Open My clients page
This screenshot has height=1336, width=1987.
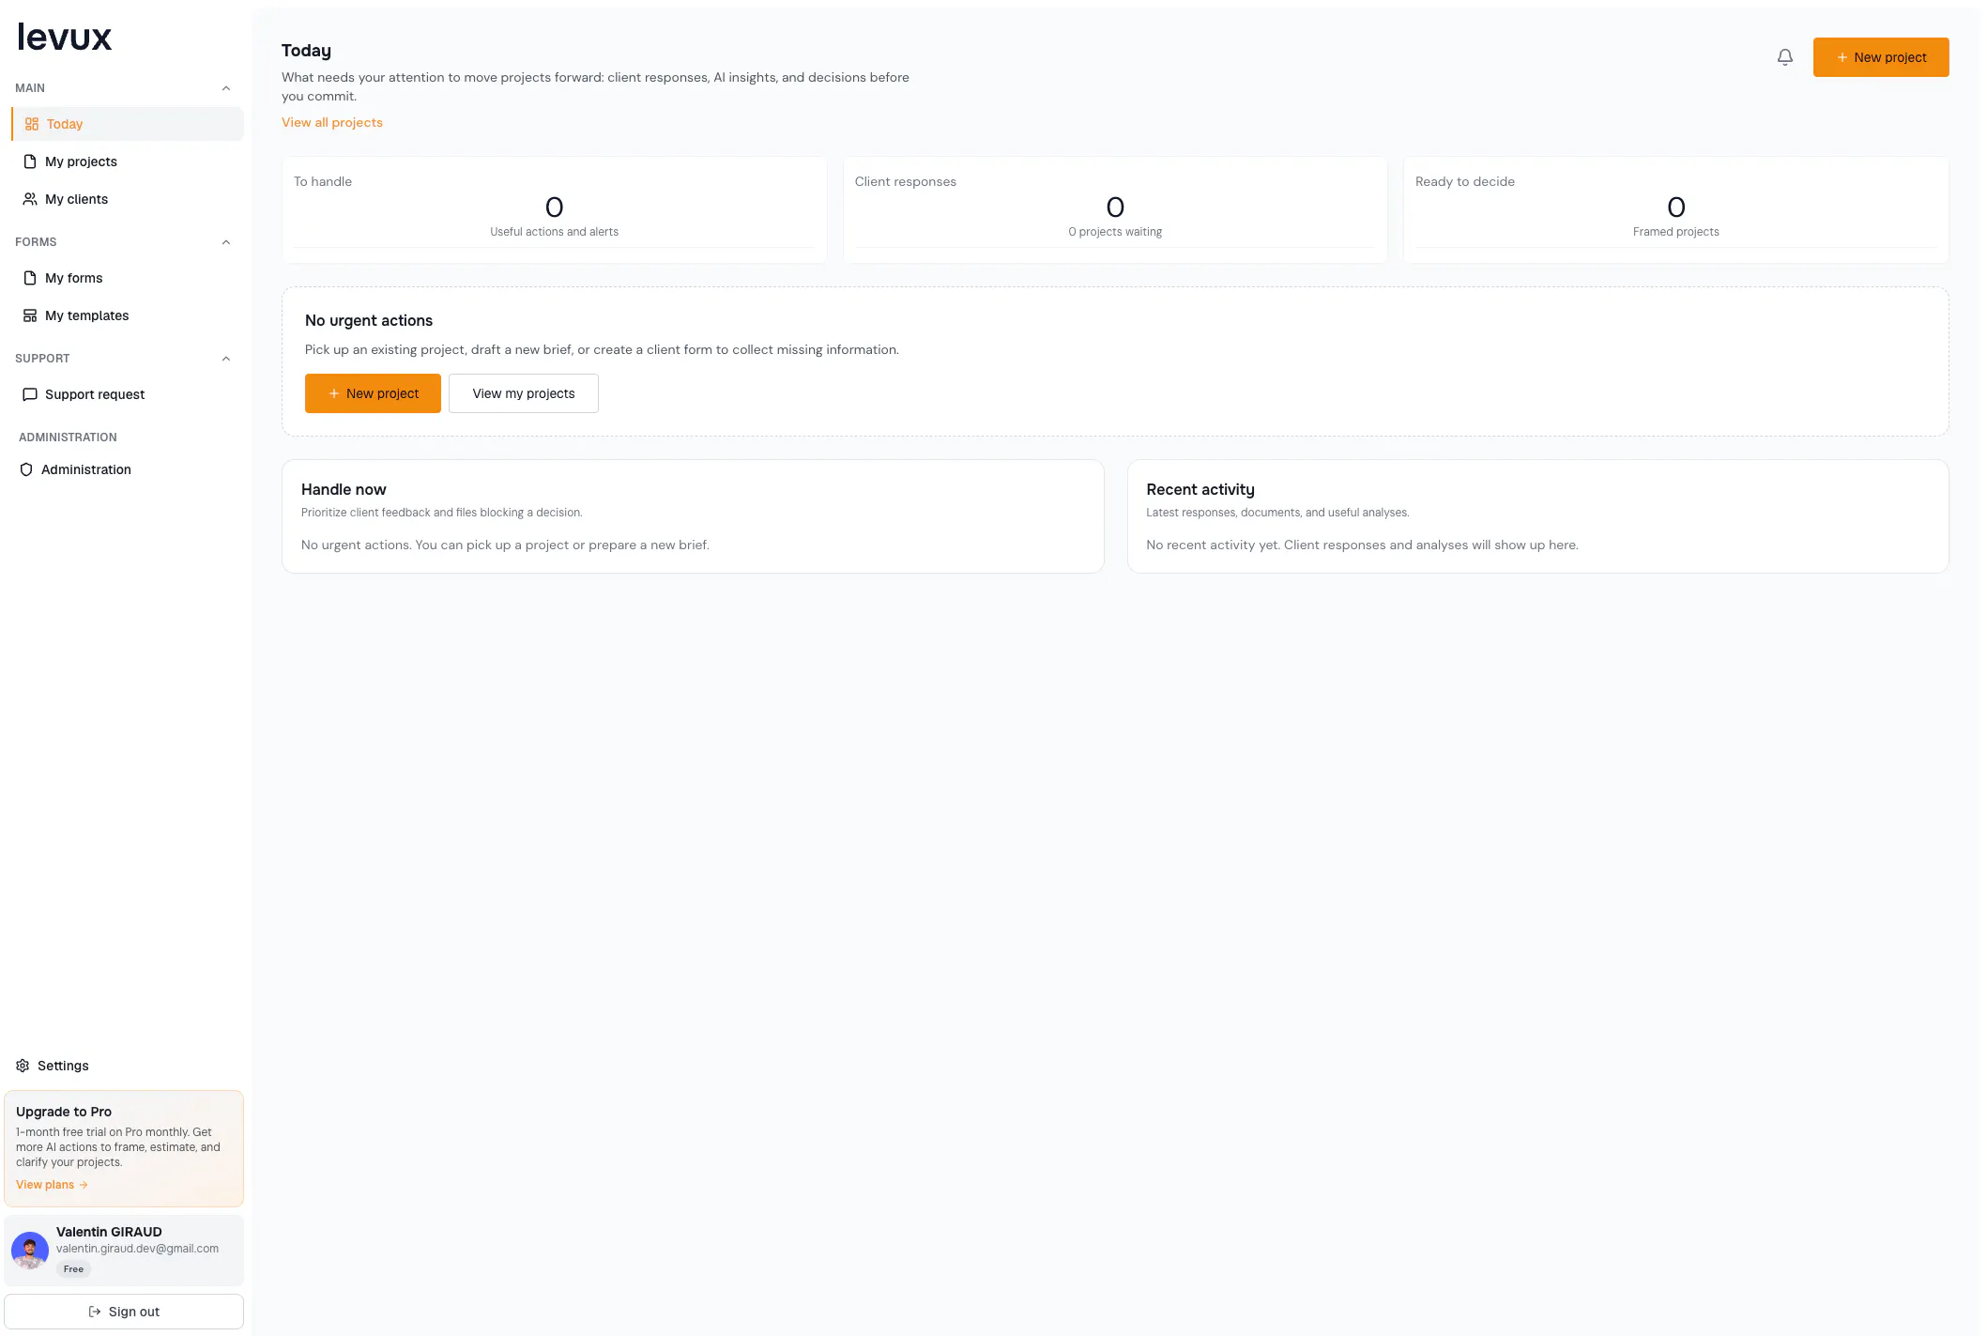(128, 199)
